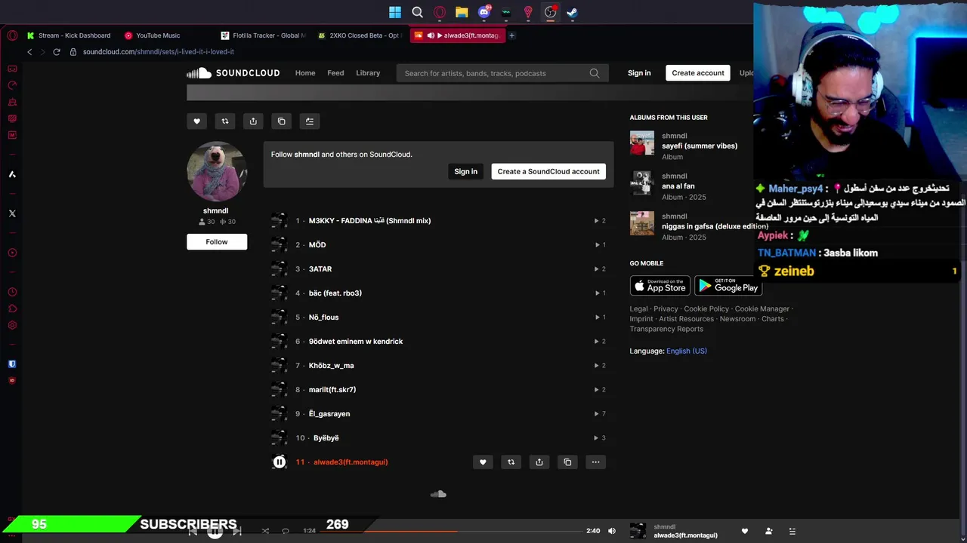
Task: Share the alwade3(ft.montagui) track row
Action: pyautogui.click(x=539, y=462)
